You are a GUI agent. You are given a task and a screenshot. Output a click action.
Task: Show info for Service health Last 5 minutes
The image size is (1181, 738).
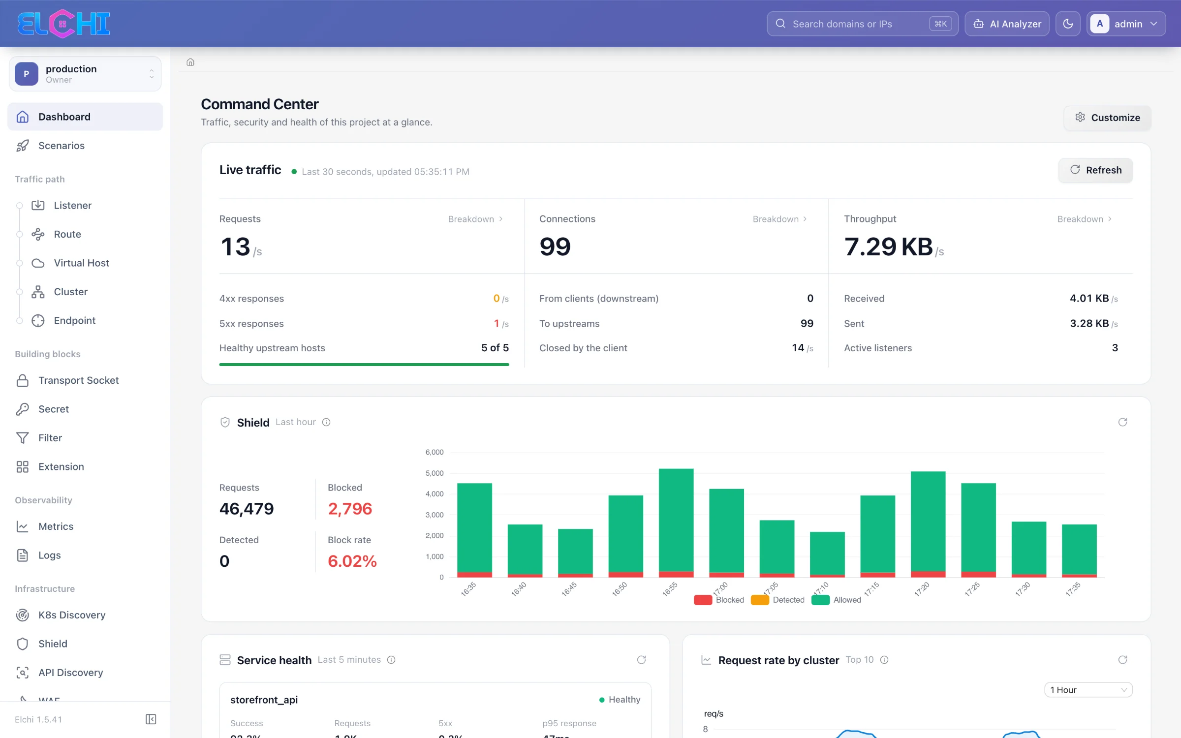click(x=391, y=660)
